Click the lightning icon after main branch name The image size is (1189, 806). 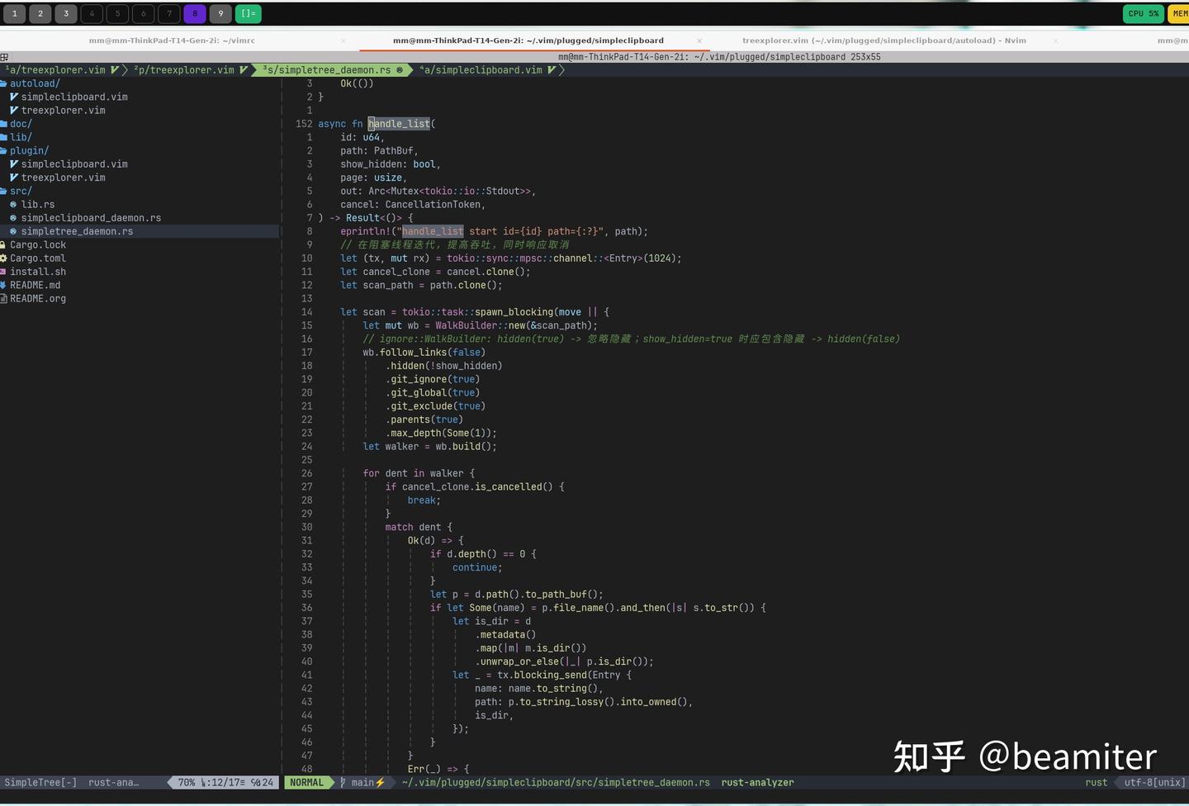(380, 782)
